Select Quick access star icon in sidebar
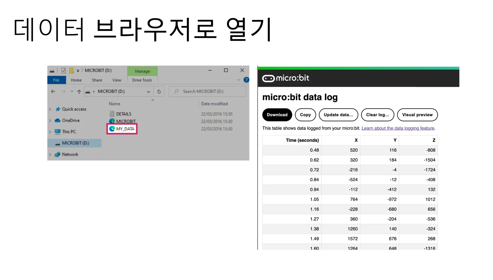The height and width of the screenshot is (280, 493). point(58,109)
